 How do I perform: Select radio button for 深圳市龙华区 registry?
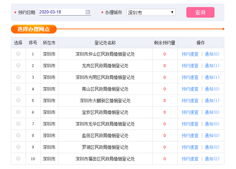[x=18, y=123]
